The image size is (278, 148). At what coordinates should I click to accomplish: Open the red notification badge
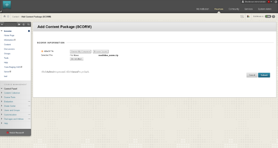tap(269, 2)
